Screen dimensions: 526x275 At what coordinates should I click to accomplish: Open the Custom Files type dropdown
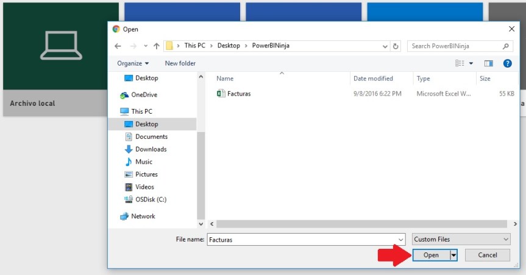click(461, 239)
